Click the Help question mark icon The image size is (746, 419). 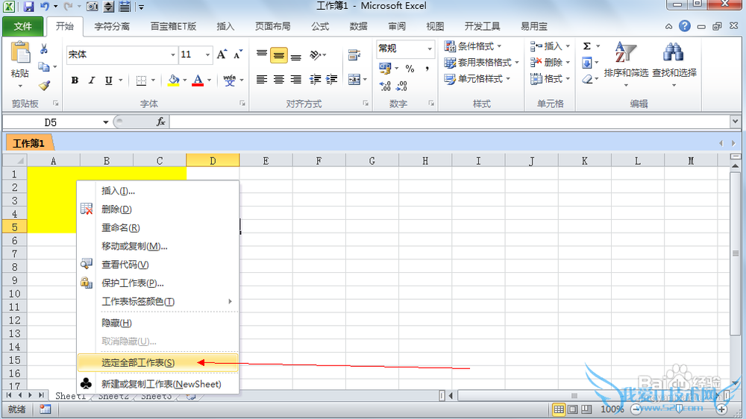[685, 26]
